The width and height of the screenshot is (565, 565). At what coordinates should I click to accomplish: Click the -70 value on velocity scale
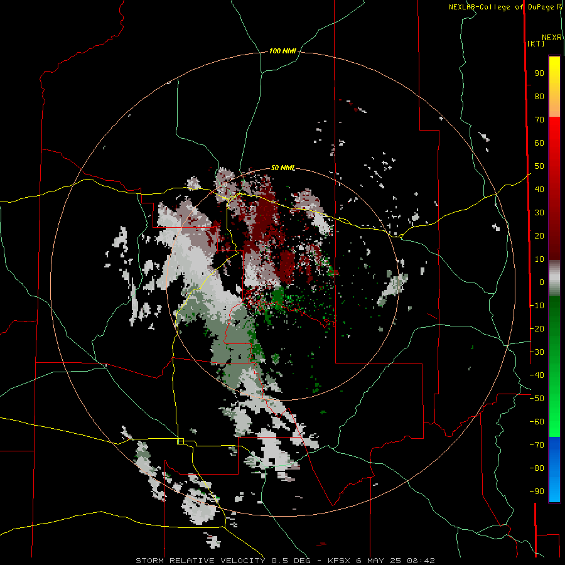(x=537, y=445)
